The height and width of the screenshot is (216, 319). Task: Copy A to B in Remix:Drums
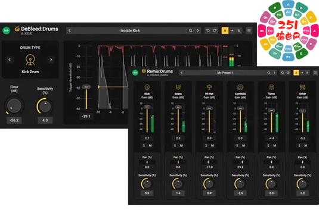click(x=302, y=73)
